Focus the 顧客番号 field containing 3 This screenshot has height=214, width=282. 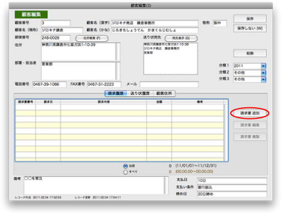[56, 23]
